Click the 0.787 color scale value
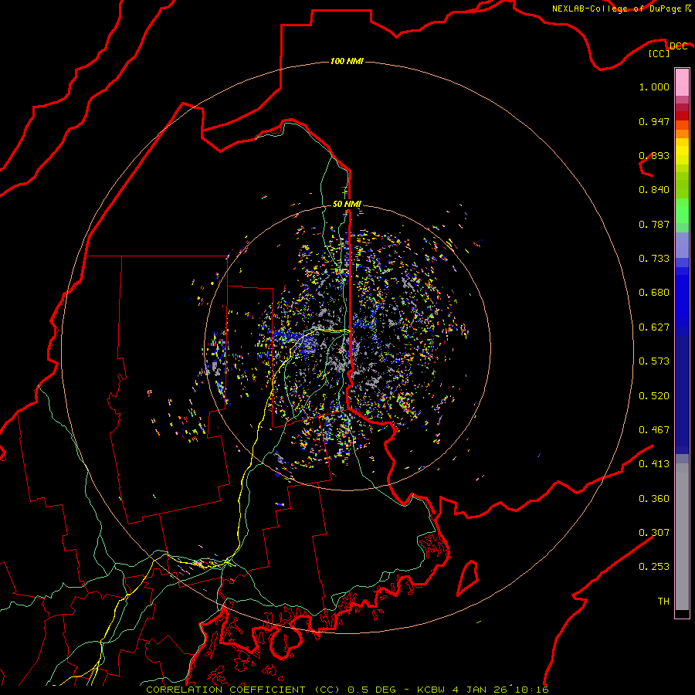Viewport: 695px width, 695px height. (654, 224)
